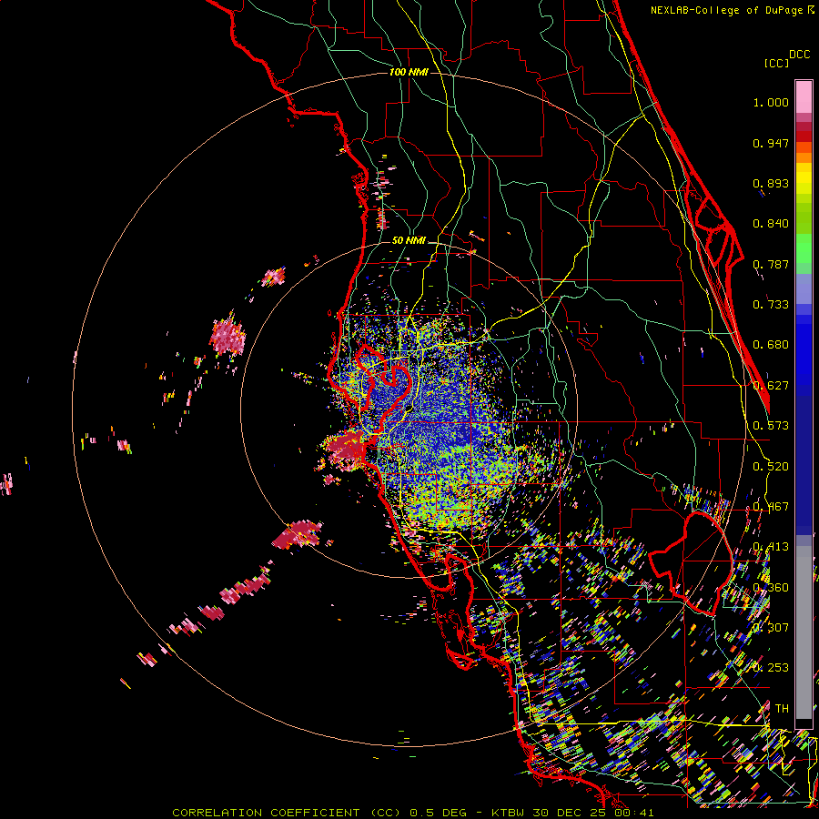
Task: Pick the gray color bar segment
Action: tap(804, 632)
